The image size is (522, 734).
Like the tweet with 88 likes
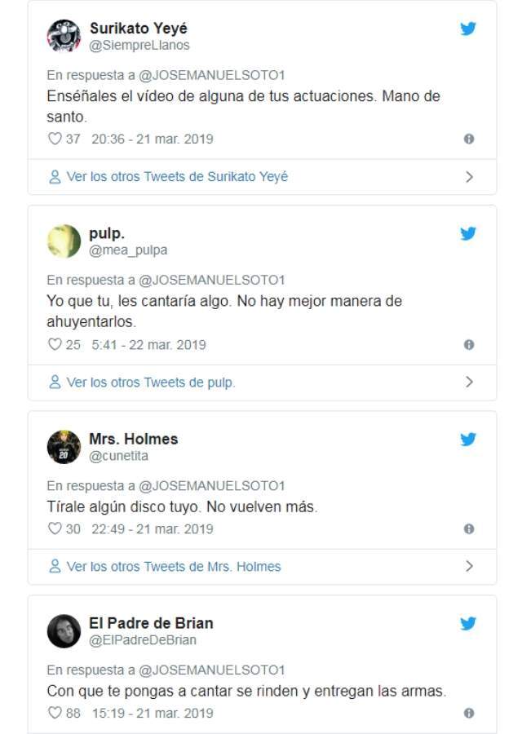tap(55, 714)
